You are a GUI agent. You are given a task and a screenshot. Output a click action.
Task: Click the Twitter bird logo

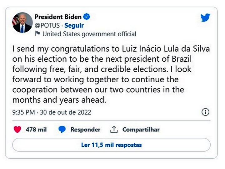coord(205,18)
